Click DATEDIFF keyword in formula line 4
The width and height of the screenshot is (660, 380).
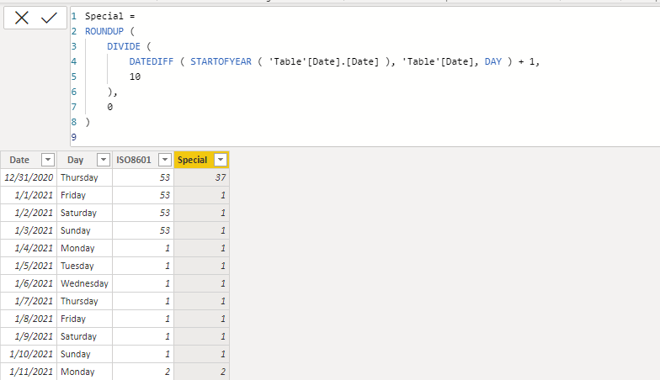tap(152, 61)
